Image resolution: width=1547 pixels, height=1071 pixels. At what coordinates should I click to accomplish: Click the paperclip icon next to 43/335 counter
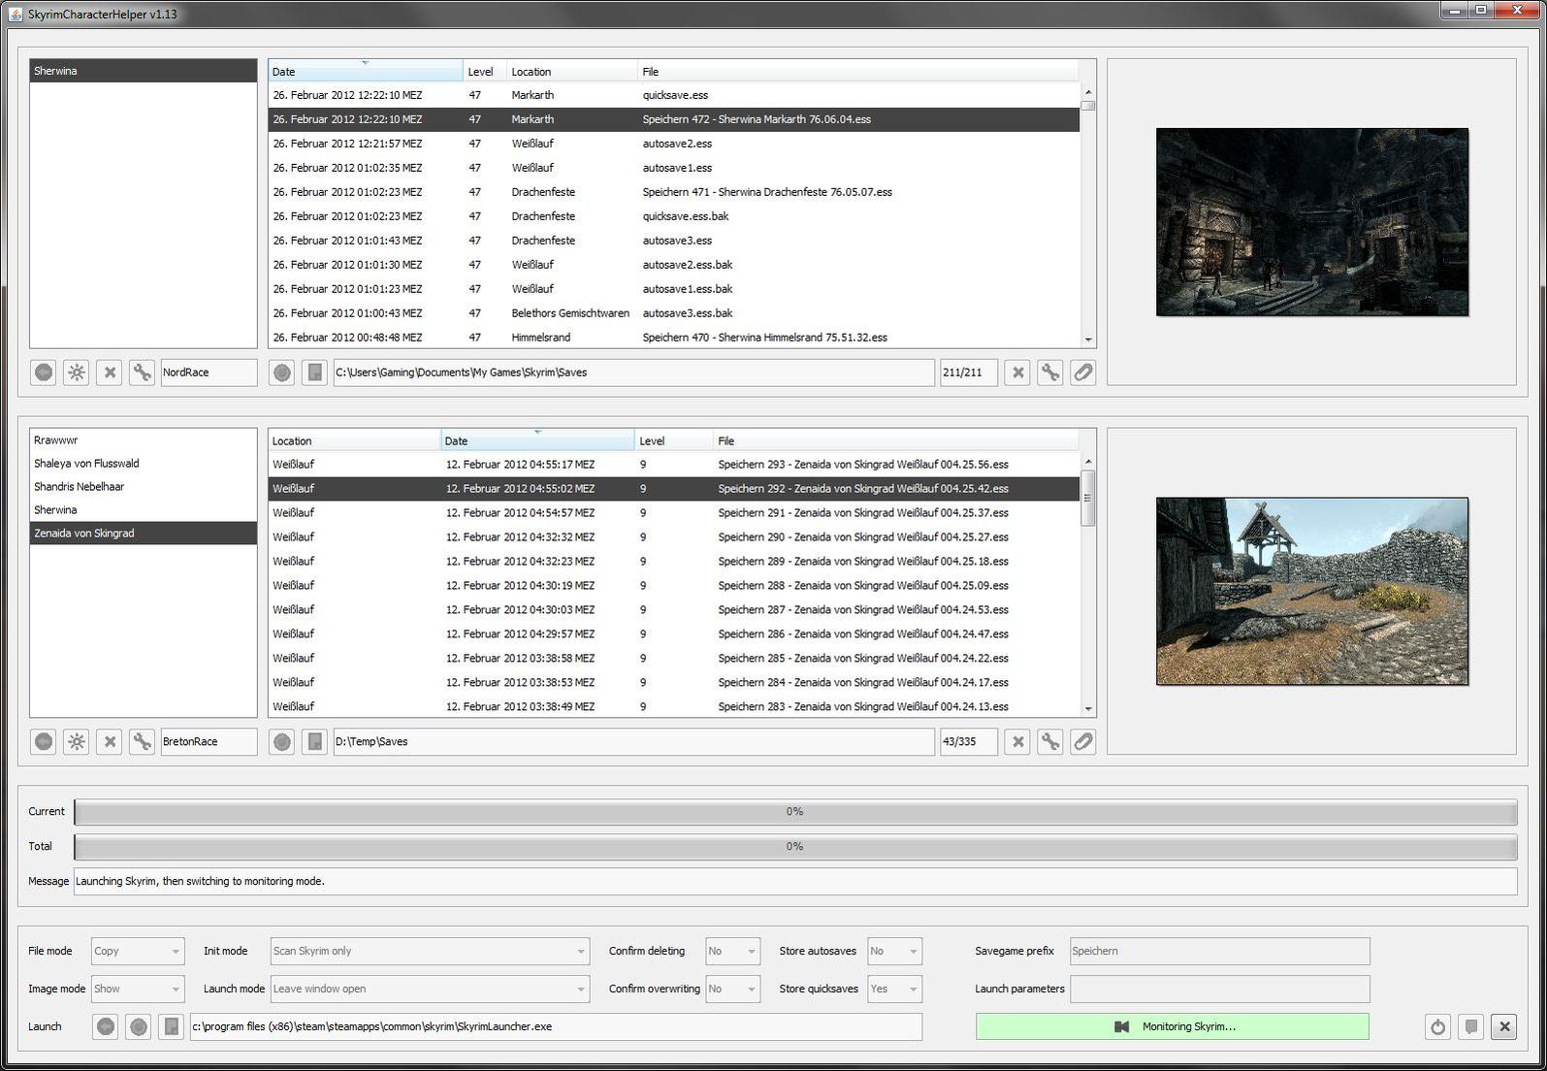point(1082,742)
